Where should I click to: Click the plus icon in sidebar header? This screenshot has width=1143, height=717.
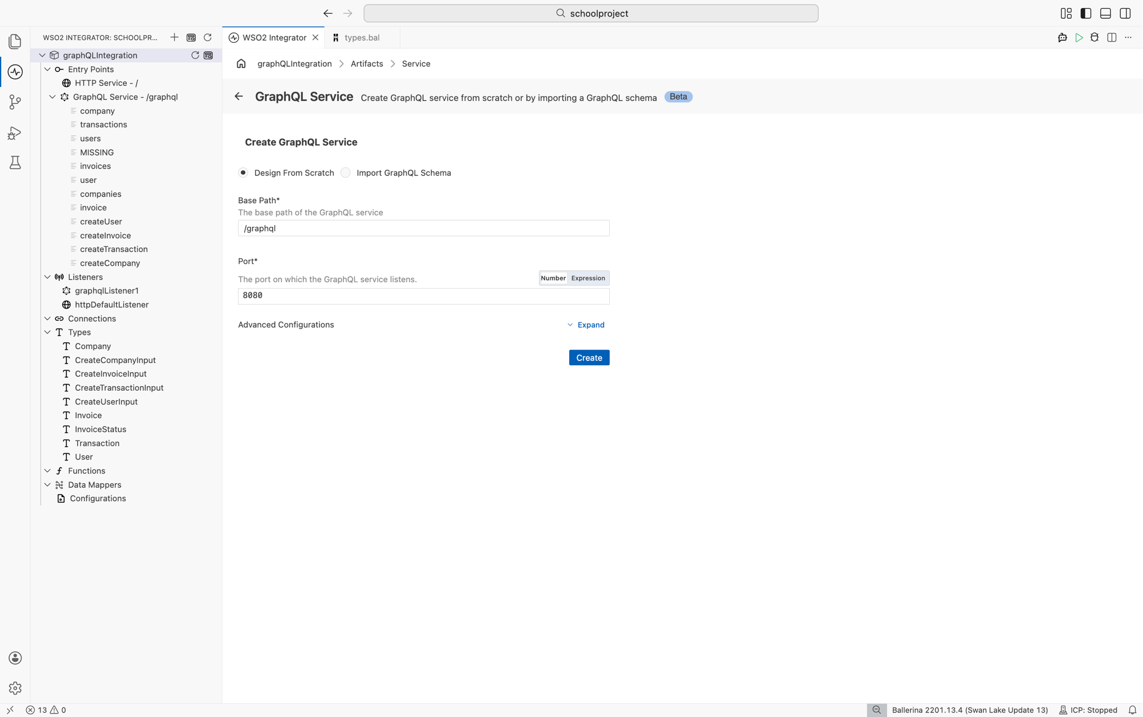[x=174, y=38]
